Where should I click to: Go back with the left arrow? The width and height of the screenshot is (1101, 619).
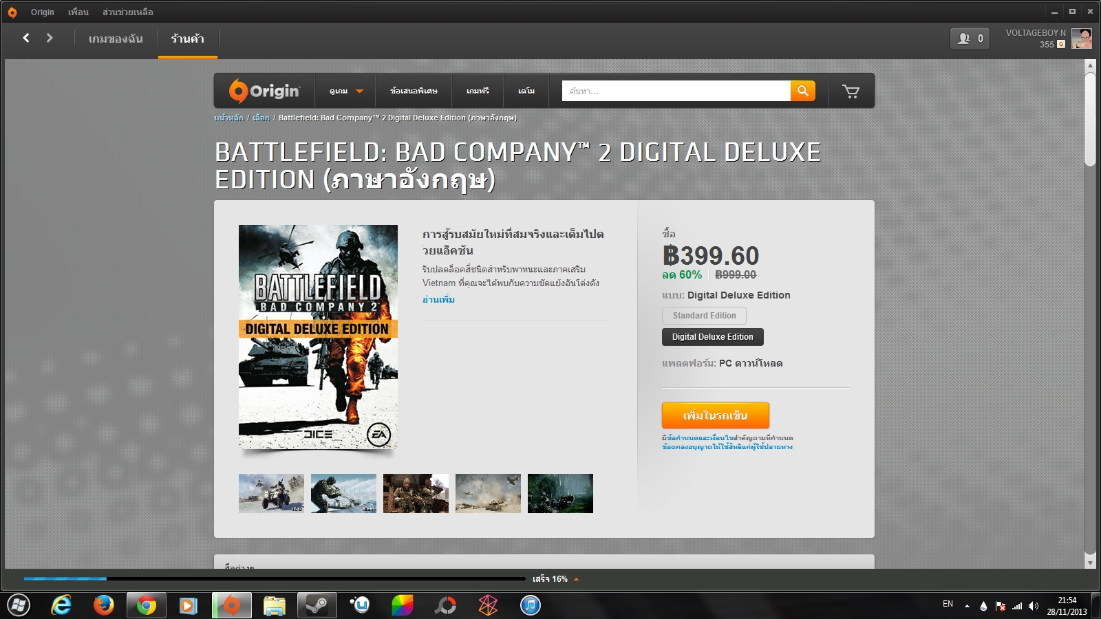tap(26, 38)
